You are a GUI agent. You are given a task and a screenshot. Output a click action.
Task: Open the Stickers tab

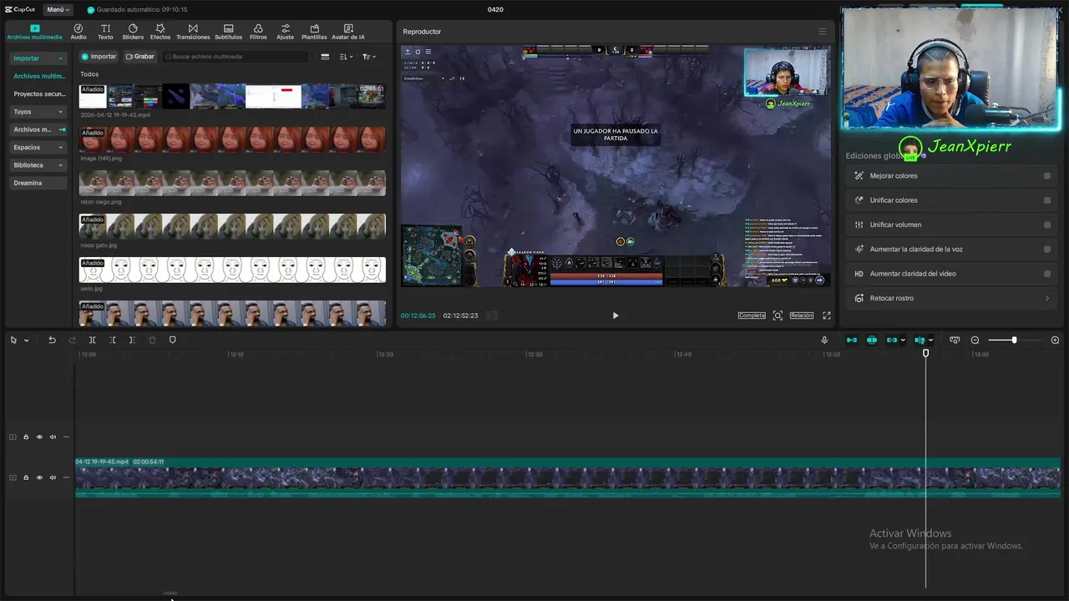tap(133, 32)
